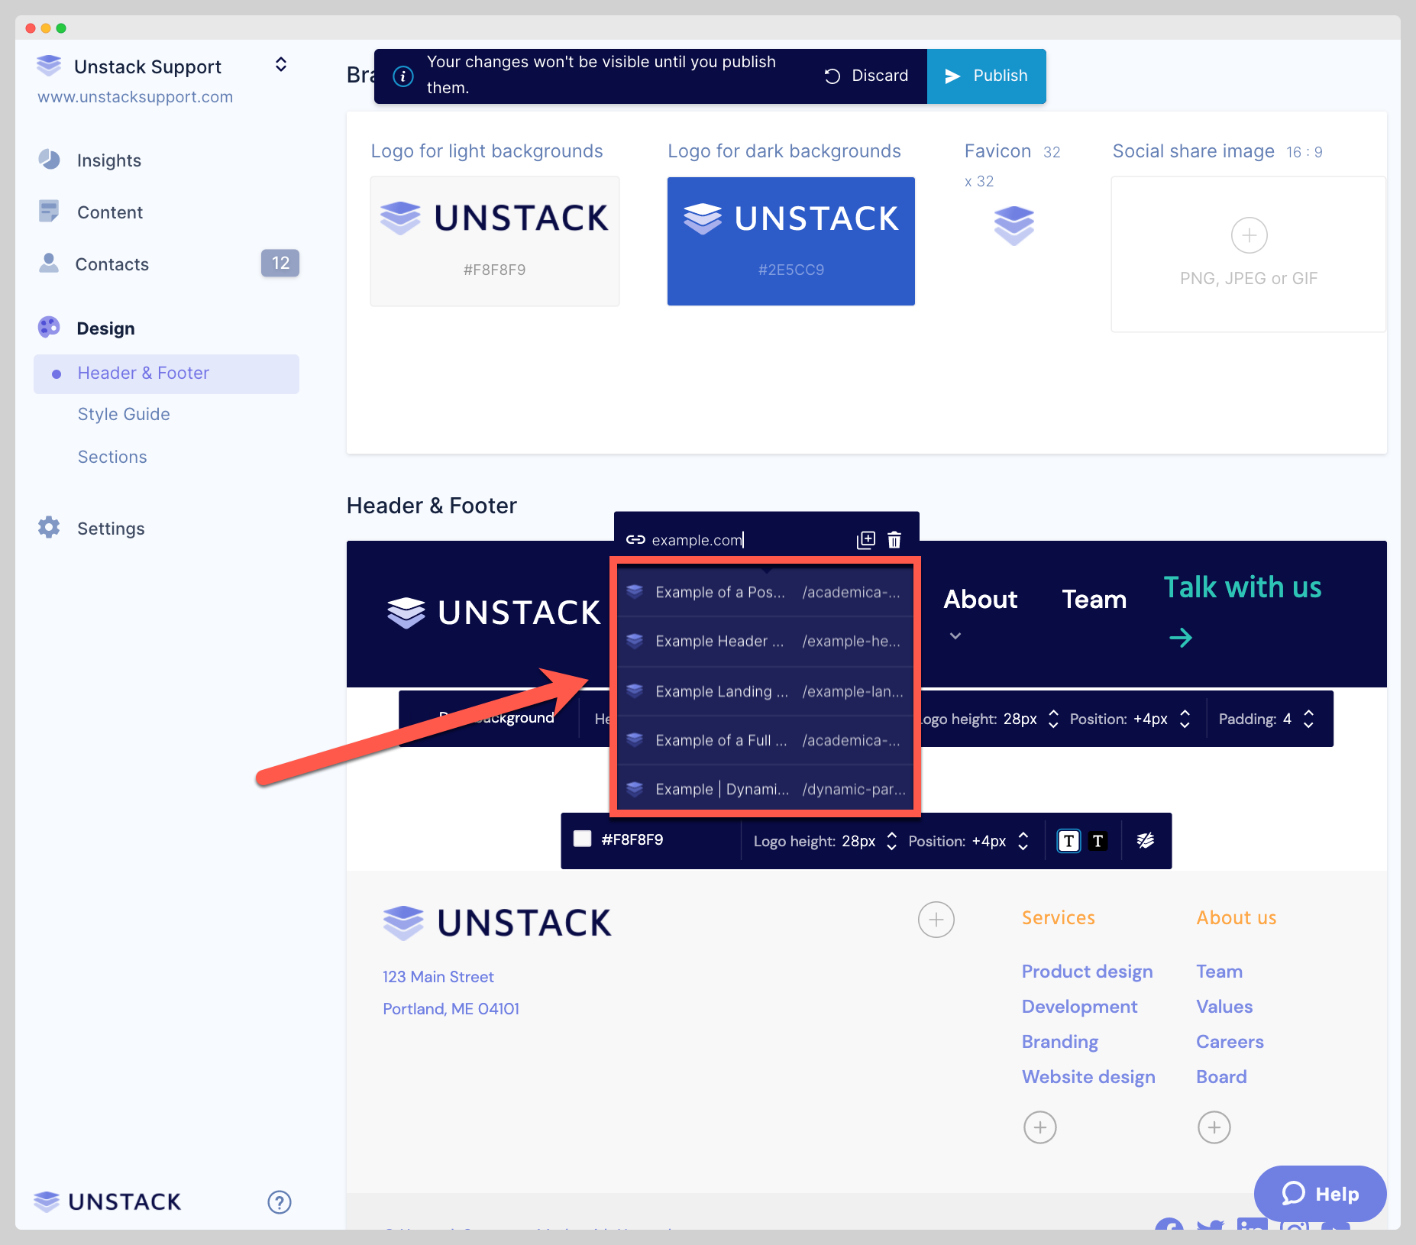Click the Publish button

[x=987, y=76]
